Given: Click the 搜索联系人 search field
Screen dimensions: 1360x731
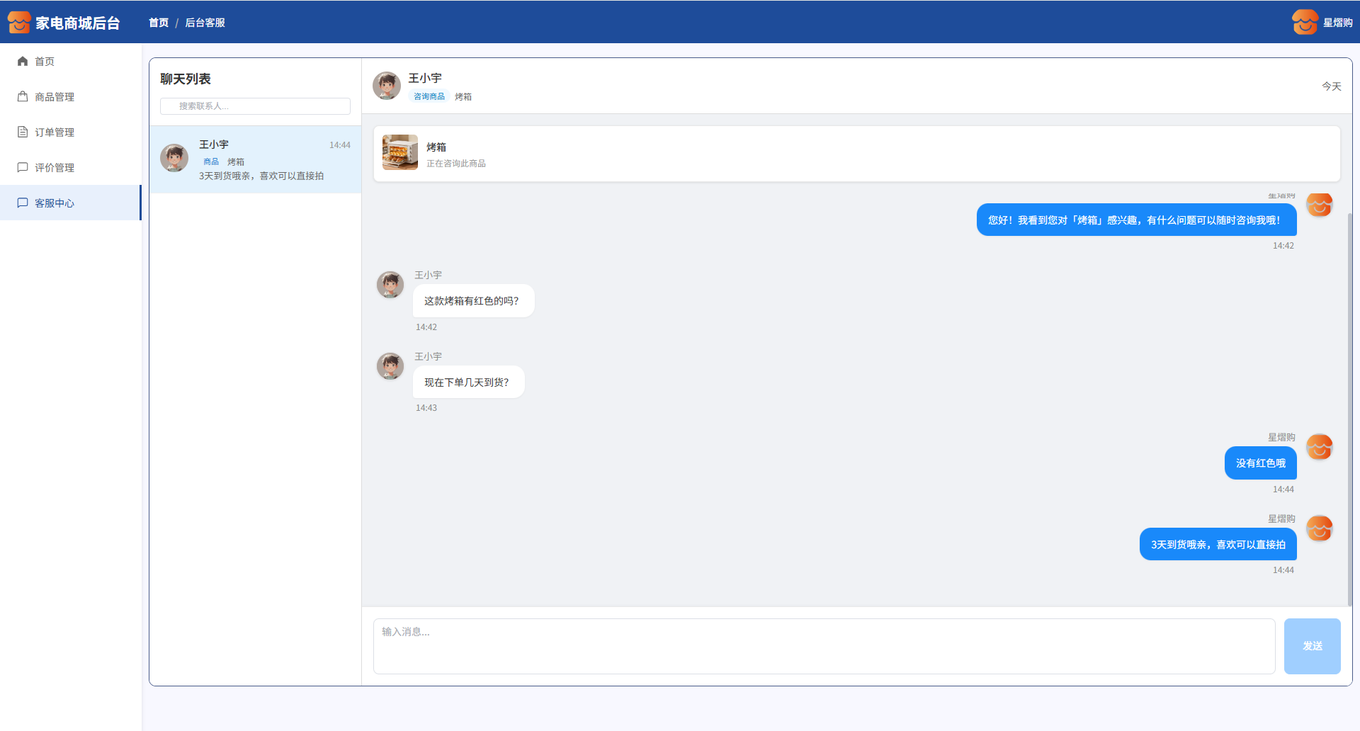Looking at the screenshot, I should point(255,106).
